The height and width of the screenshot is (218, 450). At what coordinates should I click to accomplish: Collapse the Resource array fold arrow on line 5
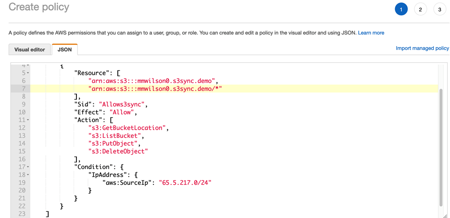[28, 73]
